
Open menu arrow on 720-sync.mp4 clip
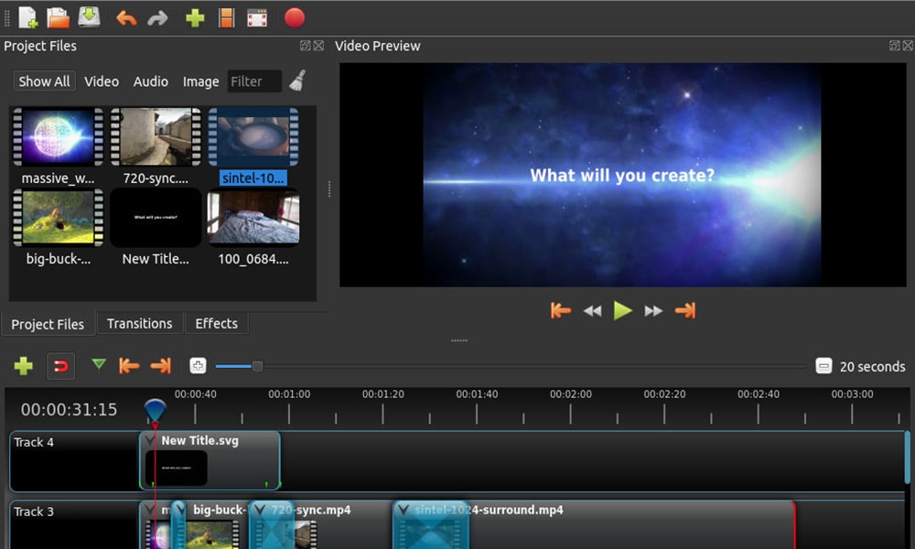pyautogui.click(x=259, y=510)
